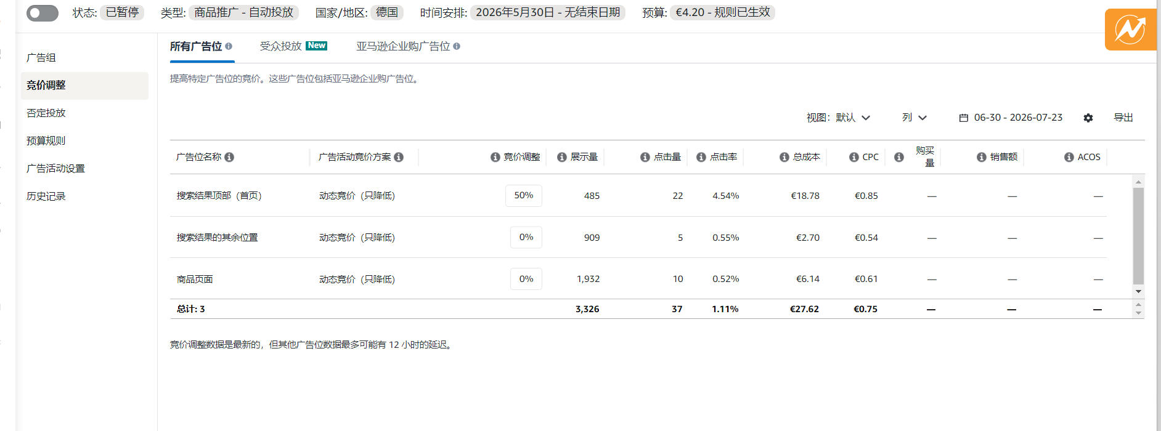1161x431 pixels.
Task: Click the 1,932 impressions cell
Action: (589, 279)
